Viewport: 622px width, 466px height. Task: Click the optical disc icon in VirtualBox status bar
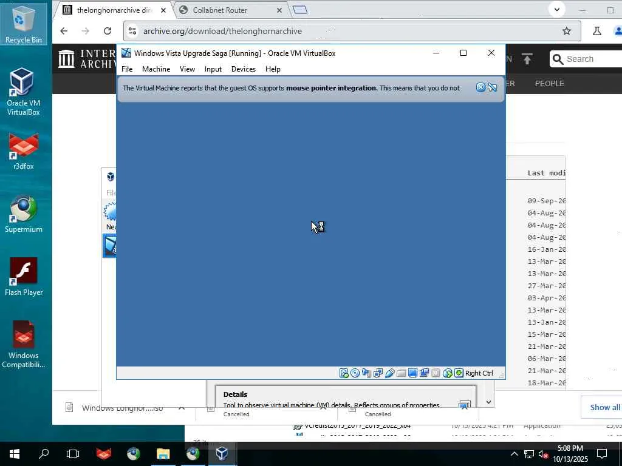(x=355, y=373)
